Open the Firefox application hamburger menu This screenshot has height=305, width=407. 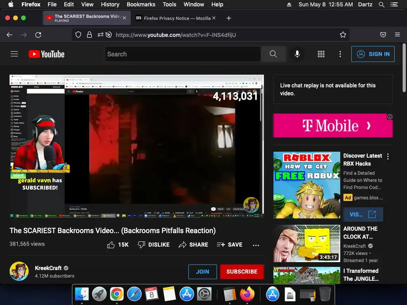[397, 35]
